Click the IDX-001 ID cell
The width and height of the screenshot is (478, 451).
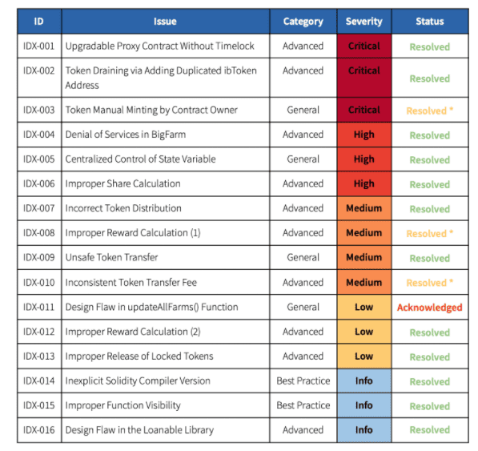point(39,46)
